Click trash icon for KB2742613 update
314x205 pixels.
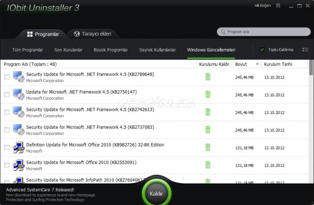pyautogui.click(x=208, y=112)
